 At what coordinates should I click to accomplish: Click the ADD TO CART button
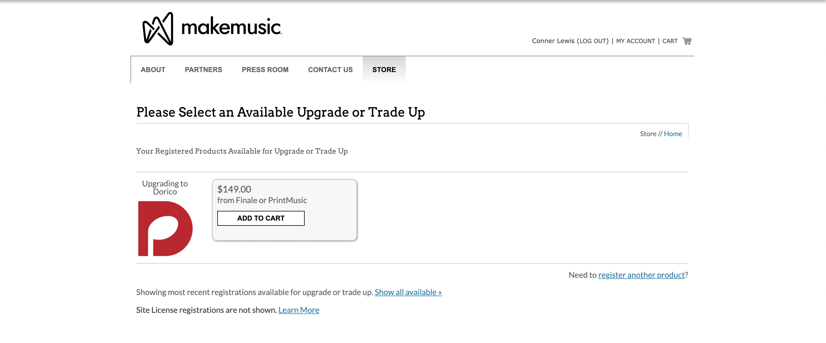pos(261,218)
